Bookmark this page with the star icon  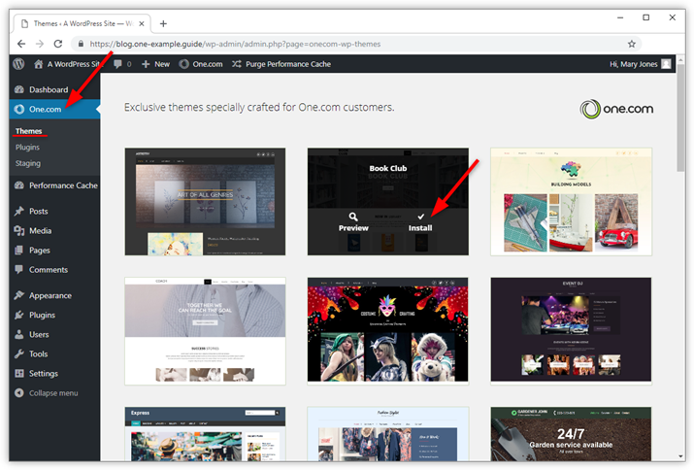click(632, 44)
